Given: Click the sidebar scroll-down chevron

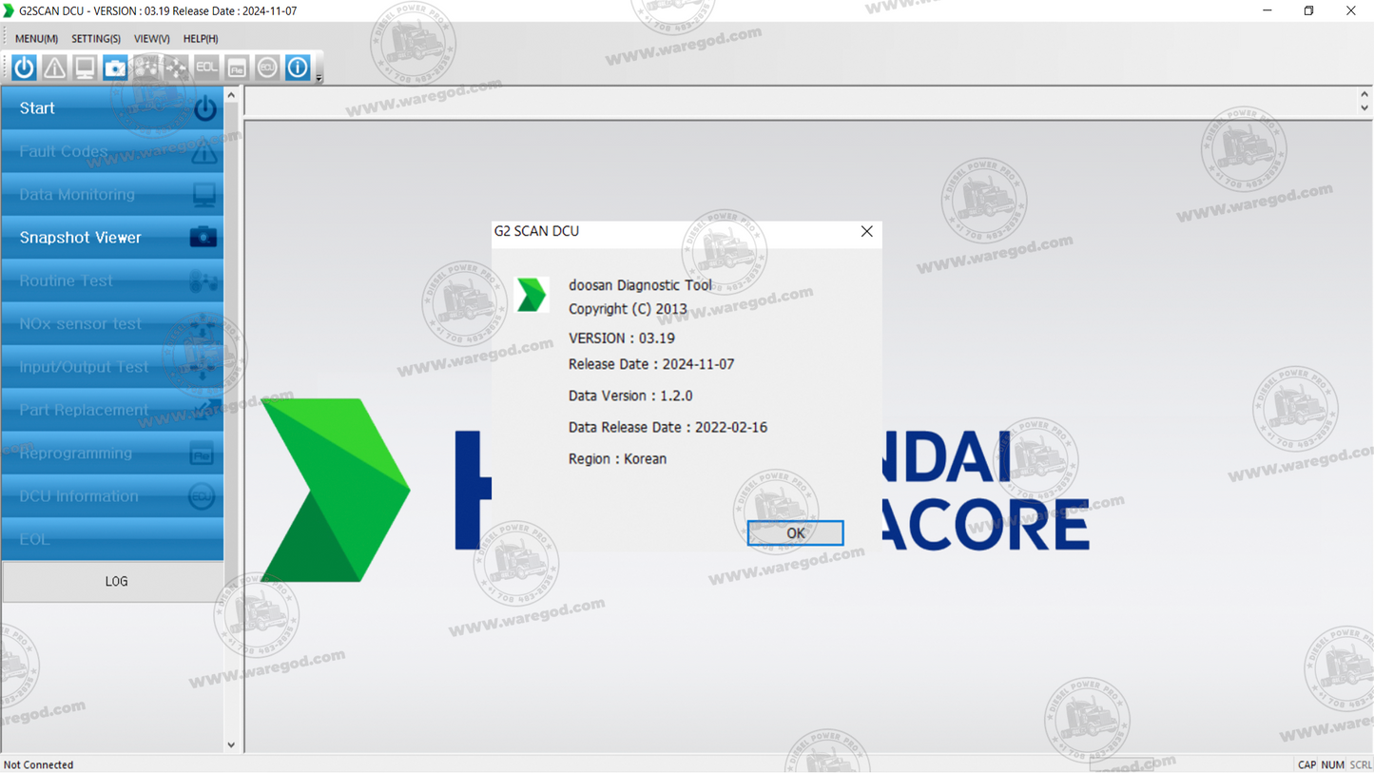Looking at the screenshot, I should click(231, 744).
